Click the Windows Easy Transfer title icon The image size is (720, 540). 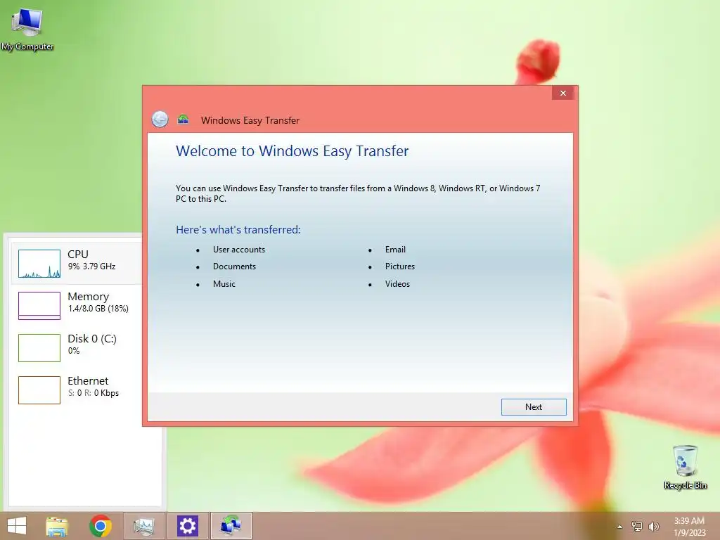(x=184, y=120)
